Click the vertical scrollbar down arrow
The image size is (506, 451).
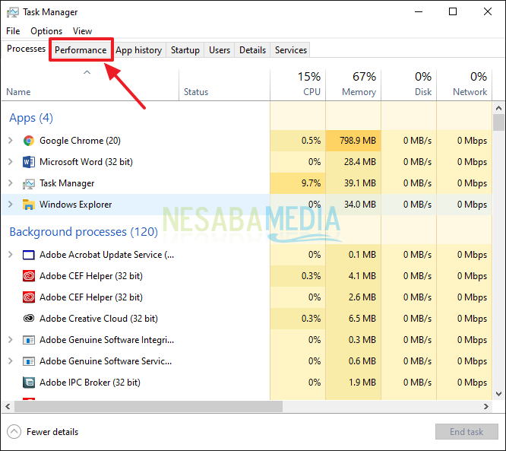point(498,395)
